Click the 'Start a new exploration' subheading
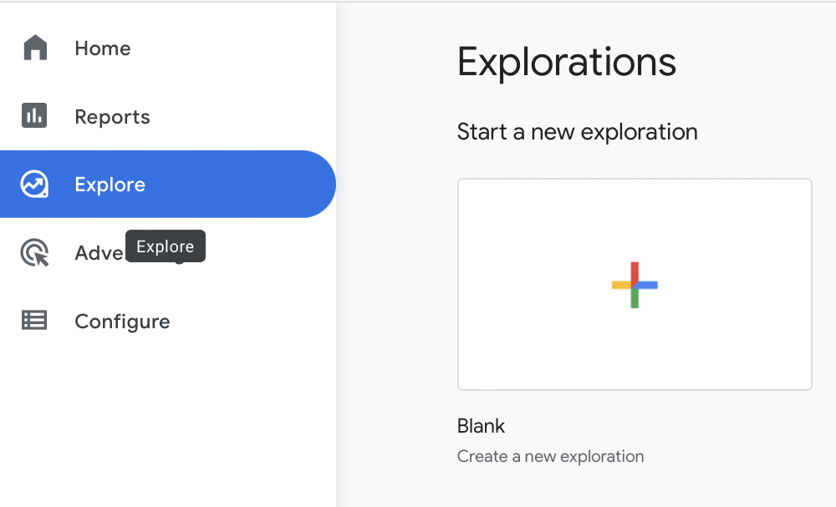The image size is (836, 507). (x=577, y=132)
